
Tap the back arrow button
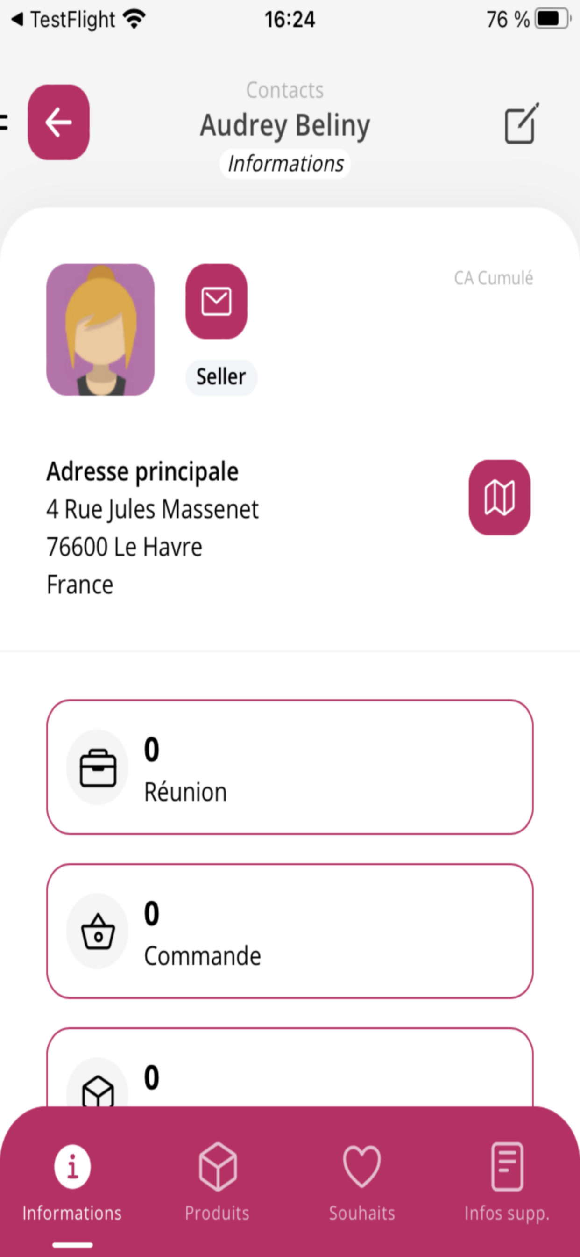coord(58,122)
